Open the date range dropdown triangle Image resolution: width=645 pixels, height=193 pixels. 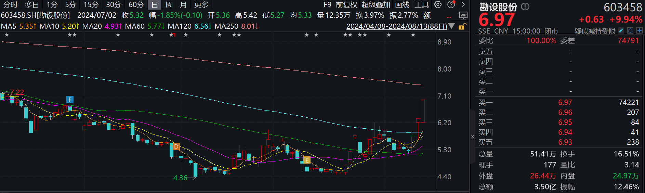click(451, 26)
